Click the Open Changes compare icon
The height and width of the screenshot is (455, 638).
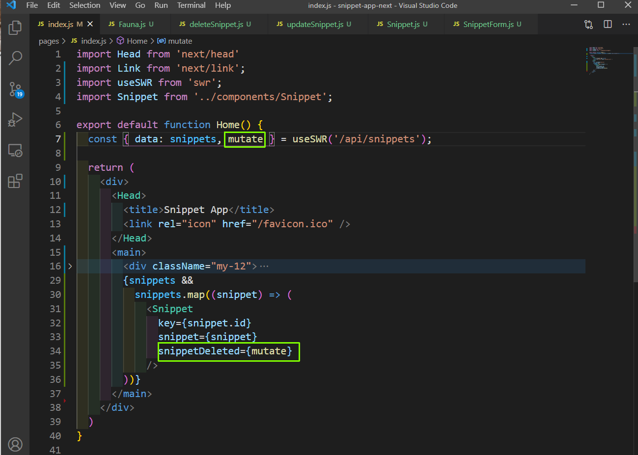pyautogui.click(x=588, y=24)
